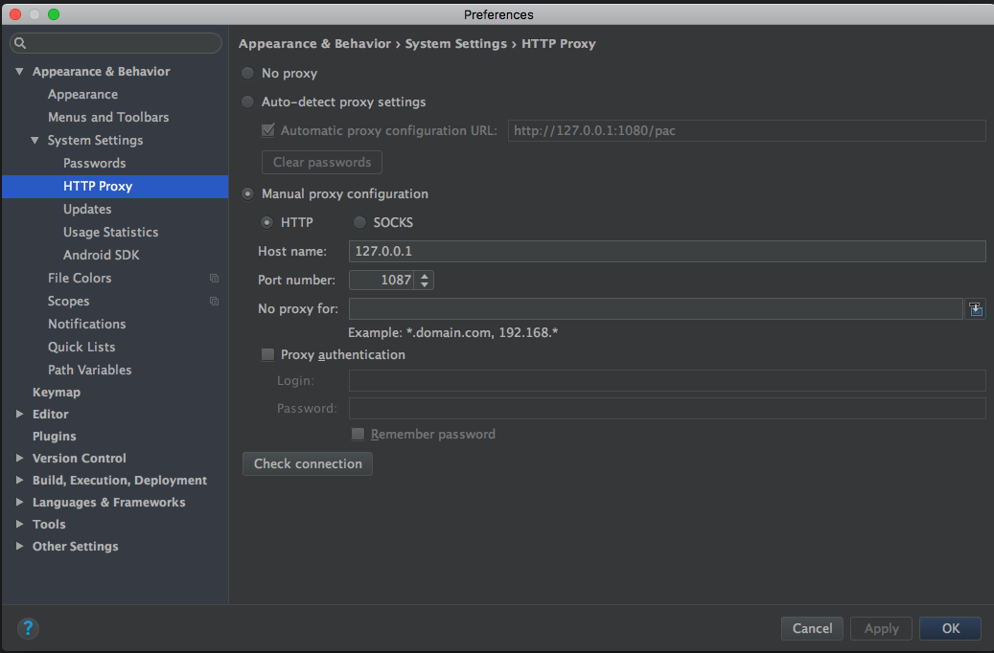Expand the Other Settings section
Screen dimensions: 994x653
tap(20, 546)
